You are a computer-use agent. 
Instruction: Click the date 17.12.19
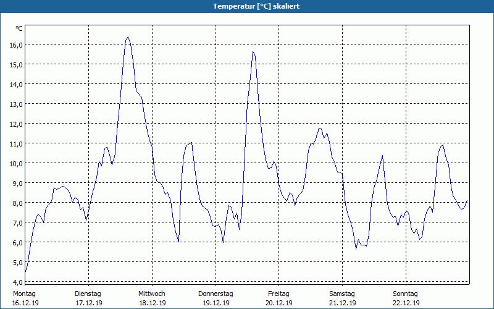pyautogui.click(x=89, y=303)
